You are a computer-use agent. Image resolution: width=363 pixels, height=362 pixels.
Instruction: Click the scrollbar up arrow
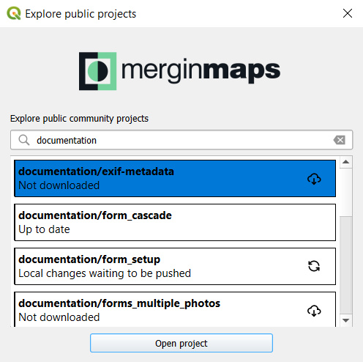pos(345,162)
